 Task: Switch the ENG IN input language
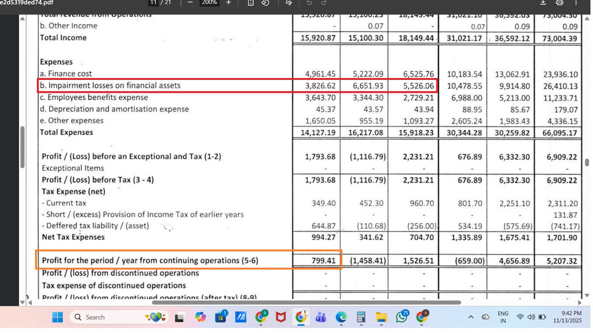tap(503, 317)
